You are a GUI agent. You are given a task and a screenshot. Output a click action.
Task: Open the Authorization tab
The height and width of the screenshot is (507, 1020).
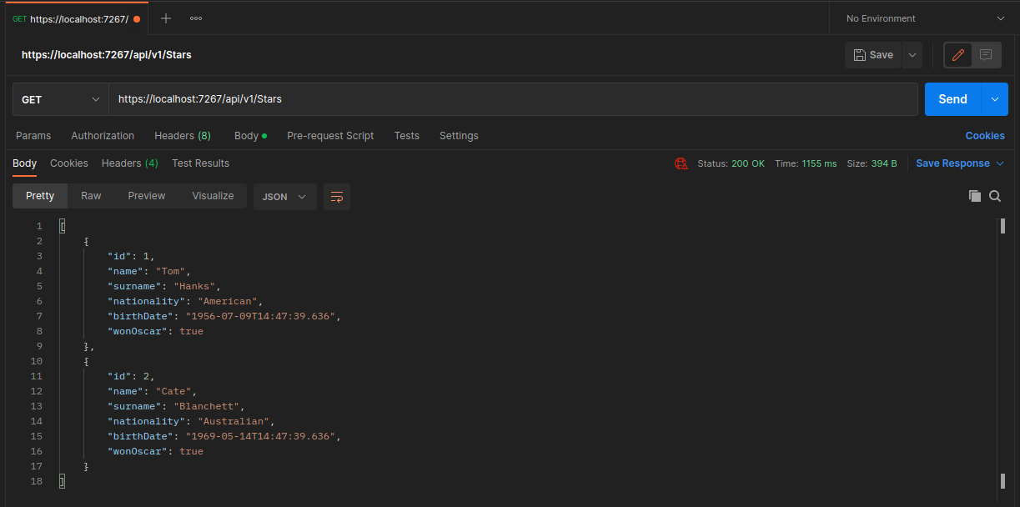pyautogui.click(x=103, y=135)
